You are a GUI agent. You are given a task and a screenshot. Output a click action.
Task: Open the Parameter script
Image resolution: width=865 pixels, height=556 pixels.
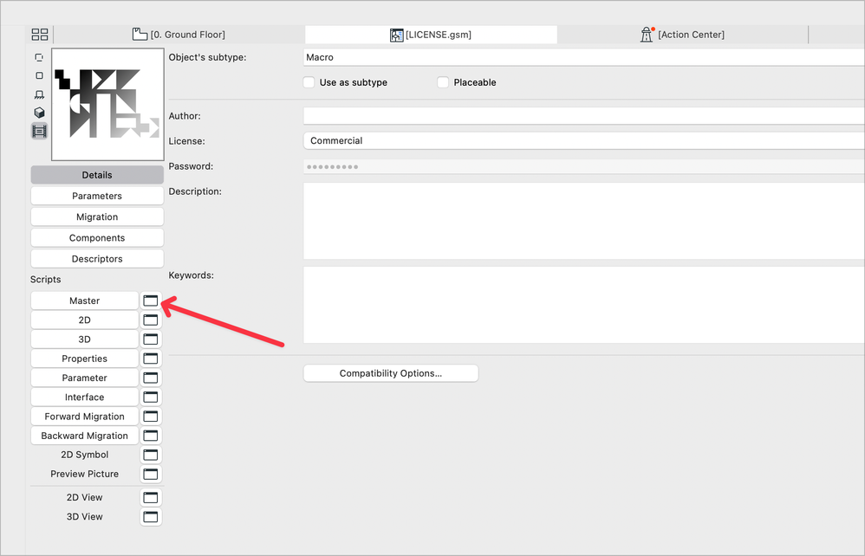[84, 378]
